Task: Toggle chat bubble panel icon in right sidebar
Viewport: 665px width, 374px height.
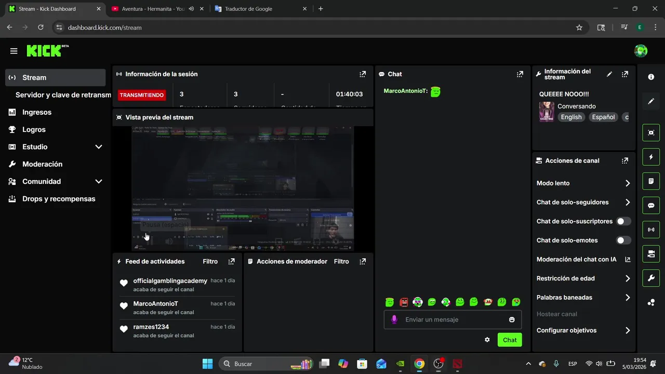Action: (x=651, y=205)
